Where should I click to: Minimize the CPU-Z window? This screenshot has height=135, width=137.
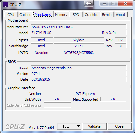(x=105, y=4)
